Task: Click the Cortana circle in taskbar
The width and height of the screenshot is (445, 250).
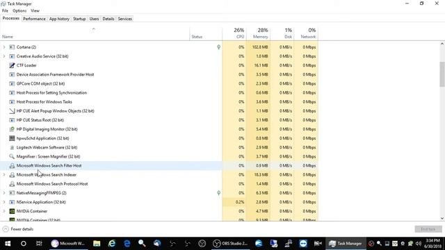Action: click(x=23, y=244)
